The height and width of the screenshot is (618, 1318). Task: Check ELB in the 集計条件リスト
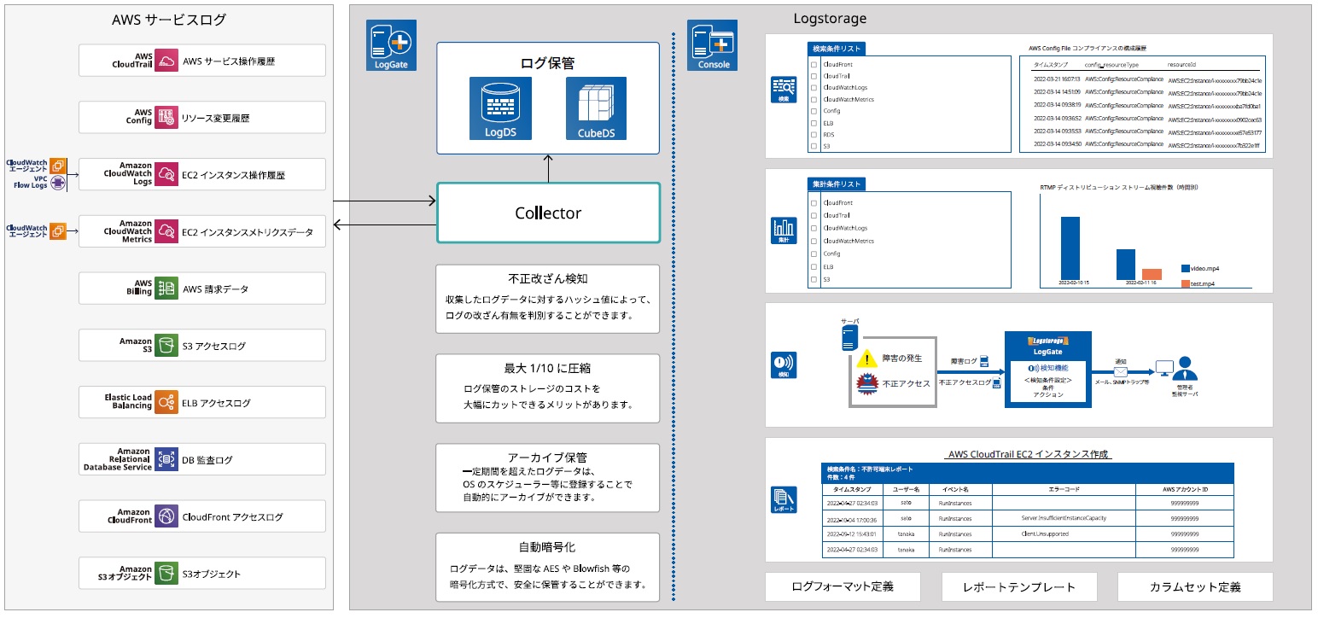[814, 267]
